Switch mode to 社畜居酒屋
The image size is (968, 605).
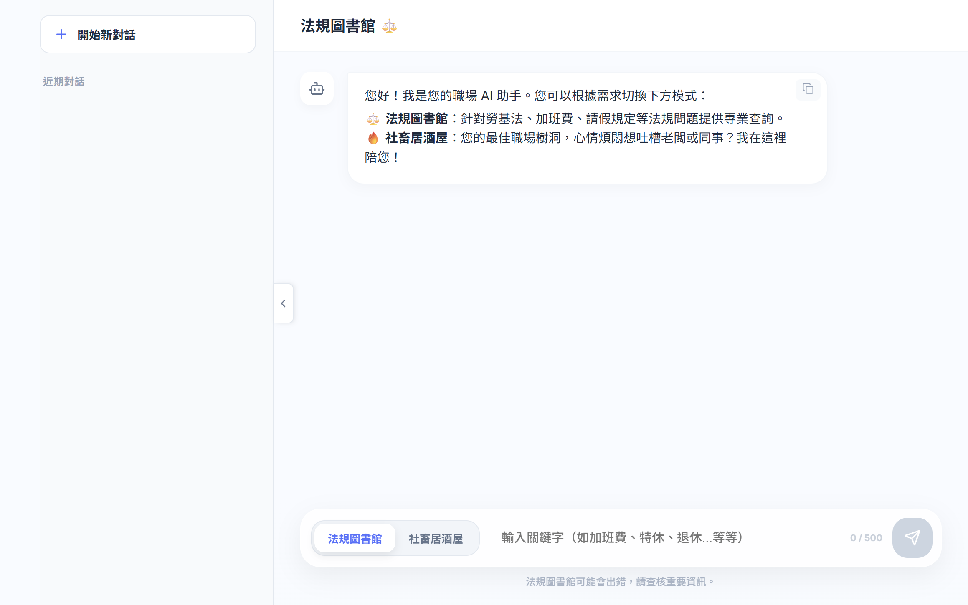tap(436, 539)
